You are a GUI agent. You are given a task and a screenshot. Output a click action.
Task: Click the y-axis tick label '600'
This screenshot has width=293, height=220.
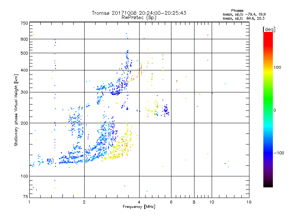click(x=25, y=39)
